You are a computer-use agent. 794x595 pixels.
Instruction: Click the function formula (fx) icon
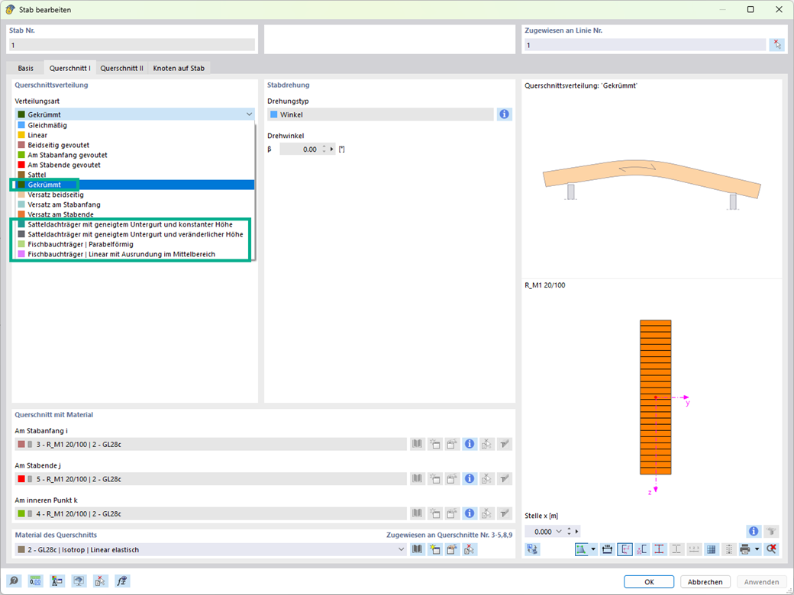click(122, 581)
